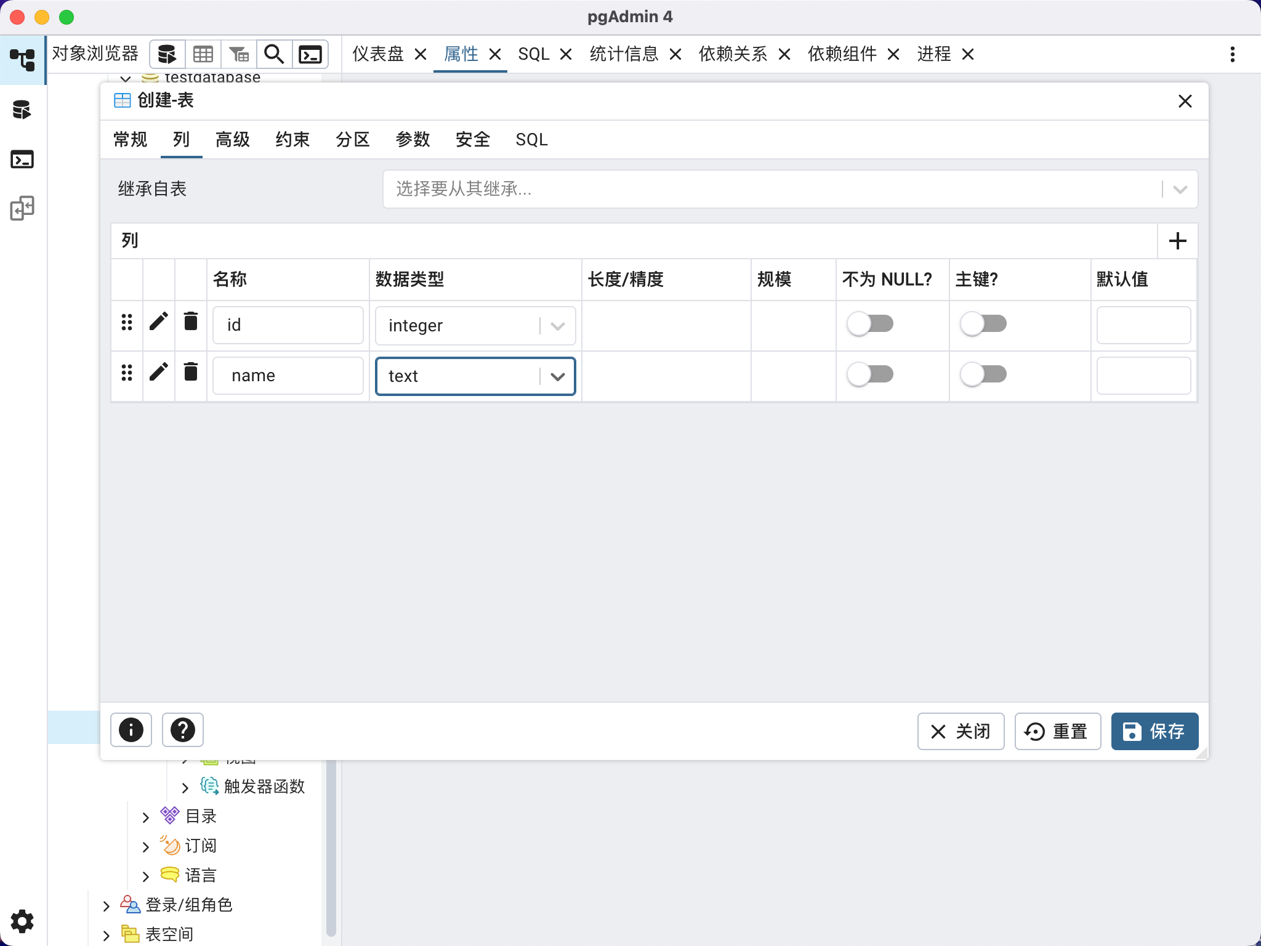The width and height of the screenshot is (1261, 946).
Task: Click the search objects magnifier icon
Action: point(274,54)
